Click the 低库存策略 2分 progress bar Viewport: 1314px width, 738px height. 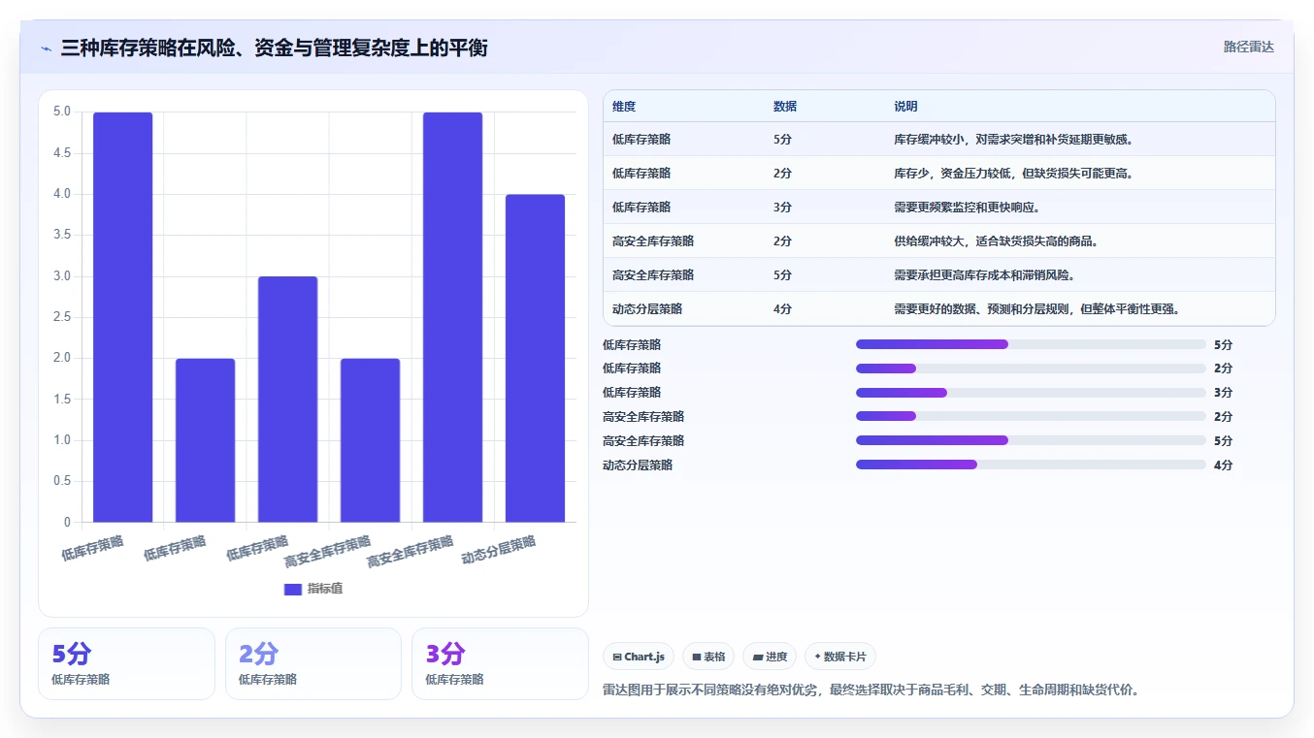coord(1031,369)
